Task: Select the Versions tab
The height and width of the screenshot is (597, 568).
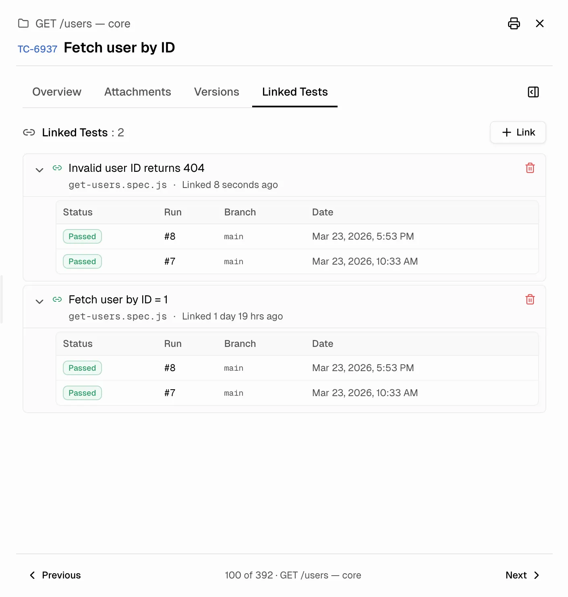Action: coord(216,92)
